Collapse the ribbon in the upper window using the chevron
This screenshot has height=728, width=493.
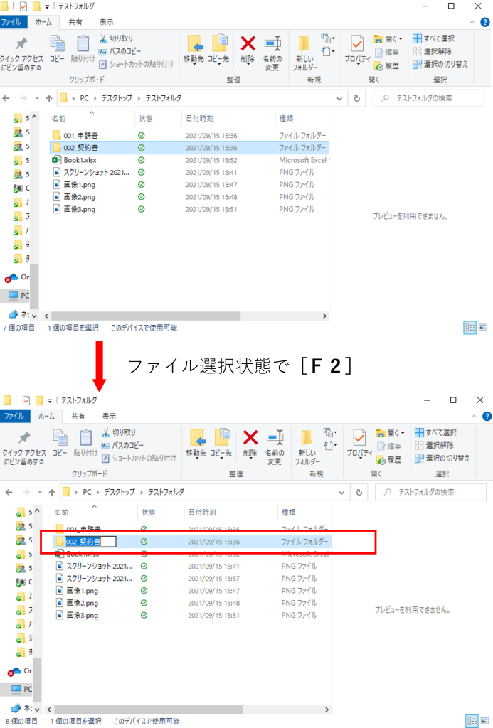click(x=472, y=22)
